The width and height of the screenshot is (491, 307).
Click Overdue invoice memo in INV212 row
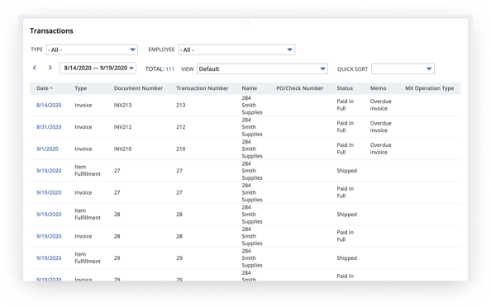[381, 127]
